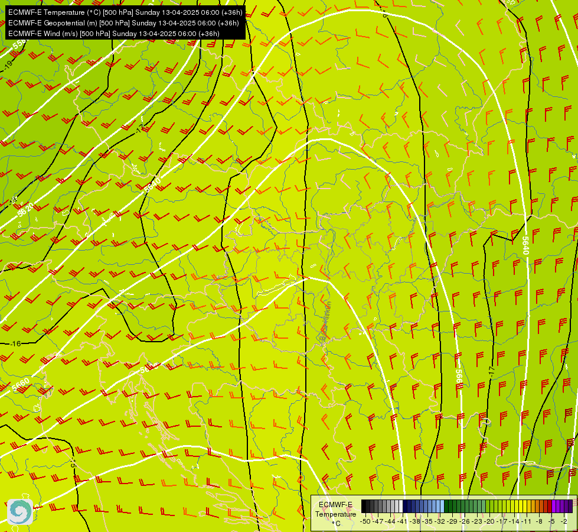Click the '-50' legend value
The width and height of the screenshot is (578, 532).
[x=365, y=521]
